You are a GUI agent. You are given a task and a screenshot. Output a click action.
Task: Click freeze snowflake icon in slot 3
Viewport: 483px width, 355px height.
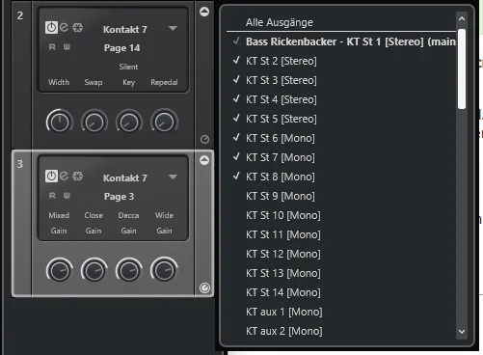tap(77, 177)
